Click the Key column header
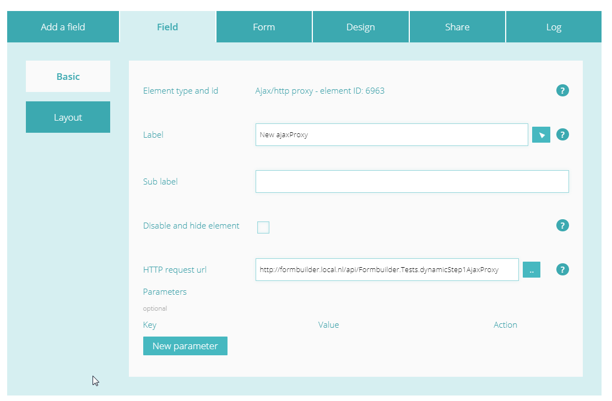612x401 pixels. [149, 325]
